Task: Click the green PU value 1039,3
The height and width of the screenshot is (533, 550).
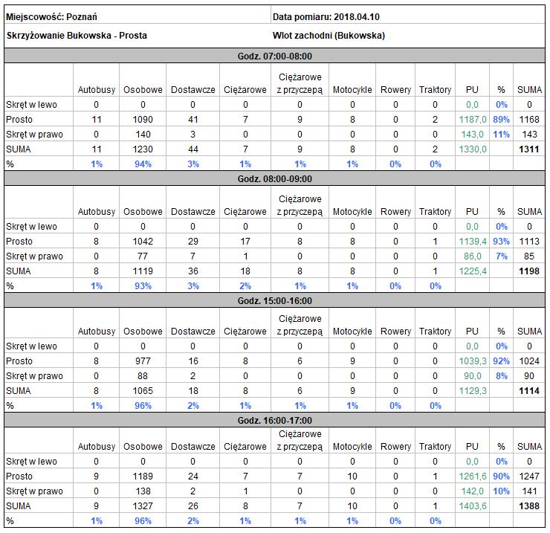Action: [x=473, y=361]
